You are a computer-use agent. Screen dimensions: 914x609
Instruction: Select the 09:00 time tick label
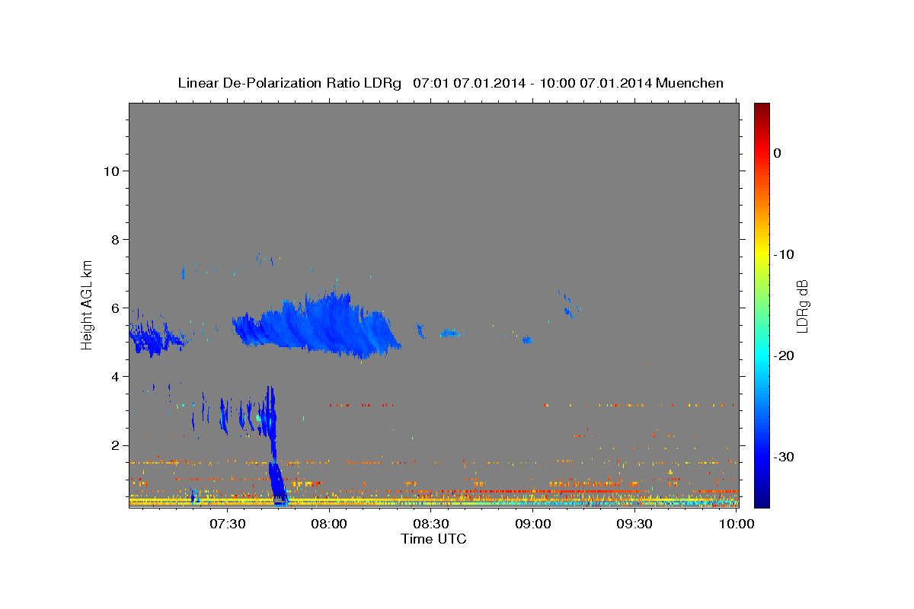pos(533,524)
